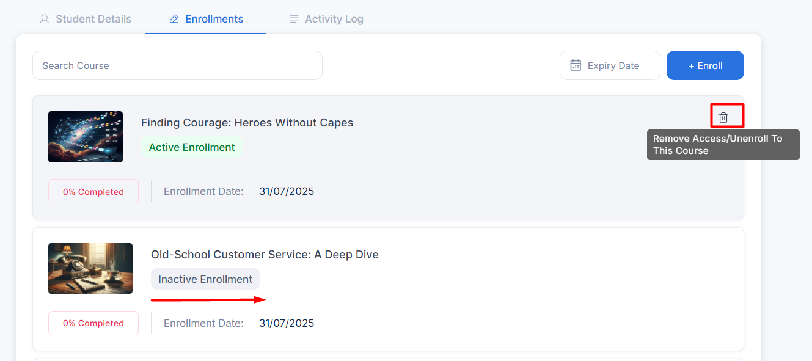This screenshot has width=812, height=361.
Task: Click the calendar icon in Expiry Date field
Action: (x=576, y=65)
